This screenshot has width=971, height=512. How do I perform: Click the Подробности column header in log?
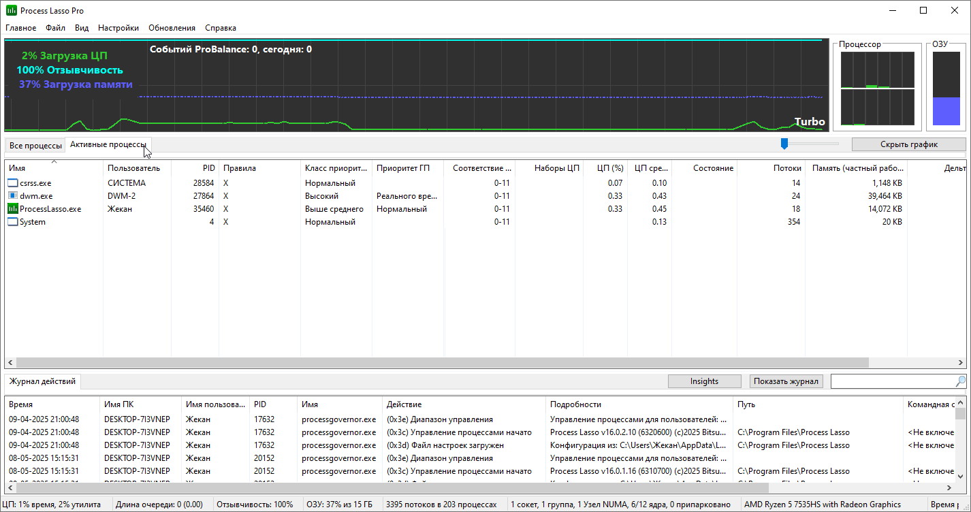pyautogui.click(x=639, y=404)
